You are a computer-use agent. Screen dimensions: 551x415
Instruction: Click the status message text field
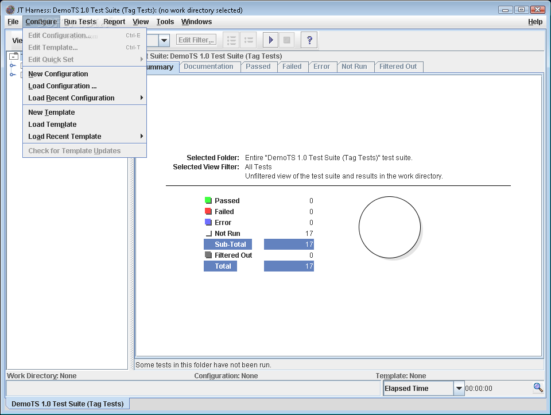193,388
